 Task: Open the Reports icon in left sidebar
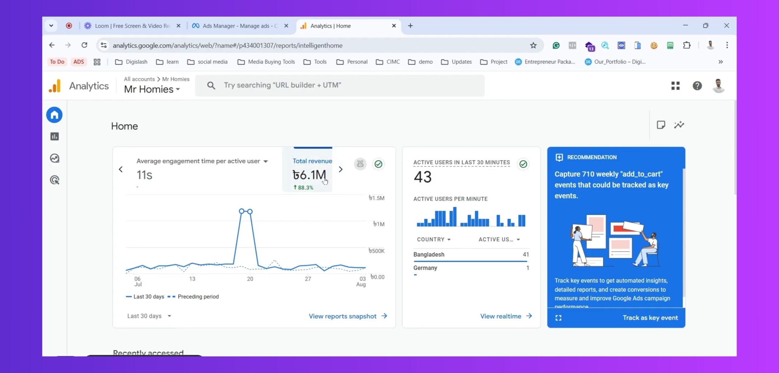(54, 137)
